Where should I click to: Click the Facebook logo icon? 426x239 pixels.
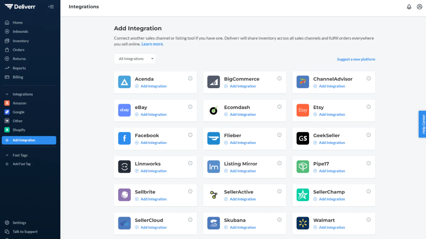[124, 138]
